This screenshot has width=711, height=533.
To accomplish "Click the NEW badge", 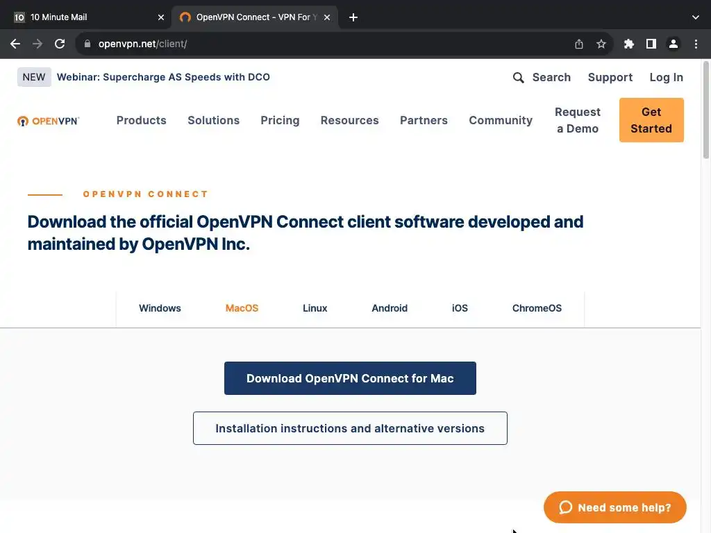I will [x=34, y=77].
